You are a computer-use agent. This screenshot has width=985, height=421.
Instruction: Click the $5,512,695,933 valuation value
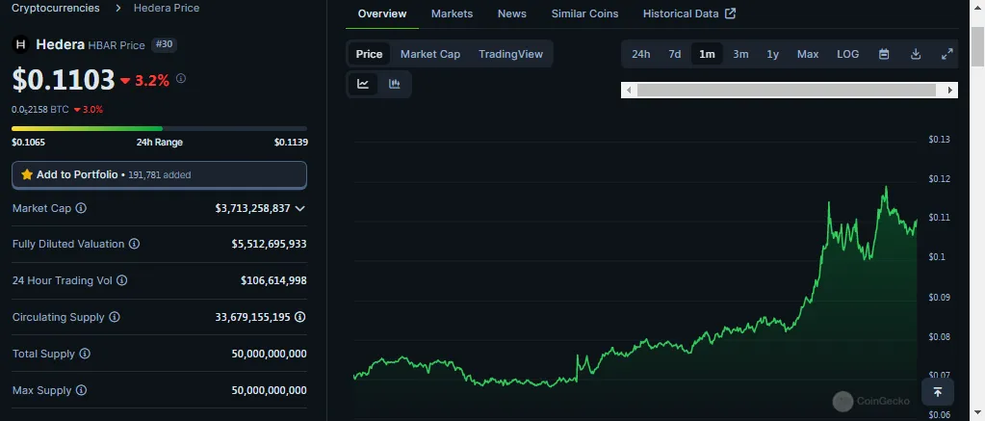(269, 244)
